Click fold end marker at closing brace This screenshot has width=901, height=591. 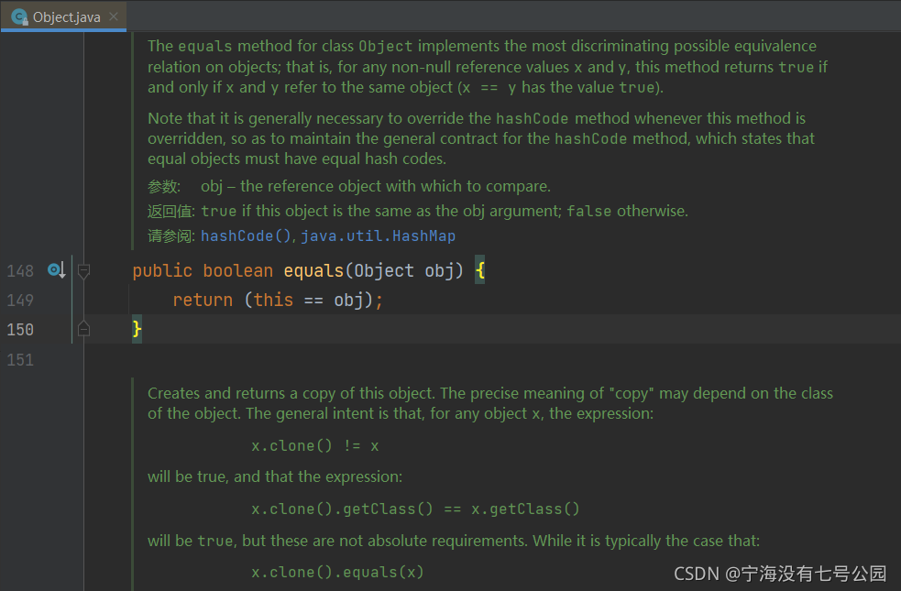point(84,329)
